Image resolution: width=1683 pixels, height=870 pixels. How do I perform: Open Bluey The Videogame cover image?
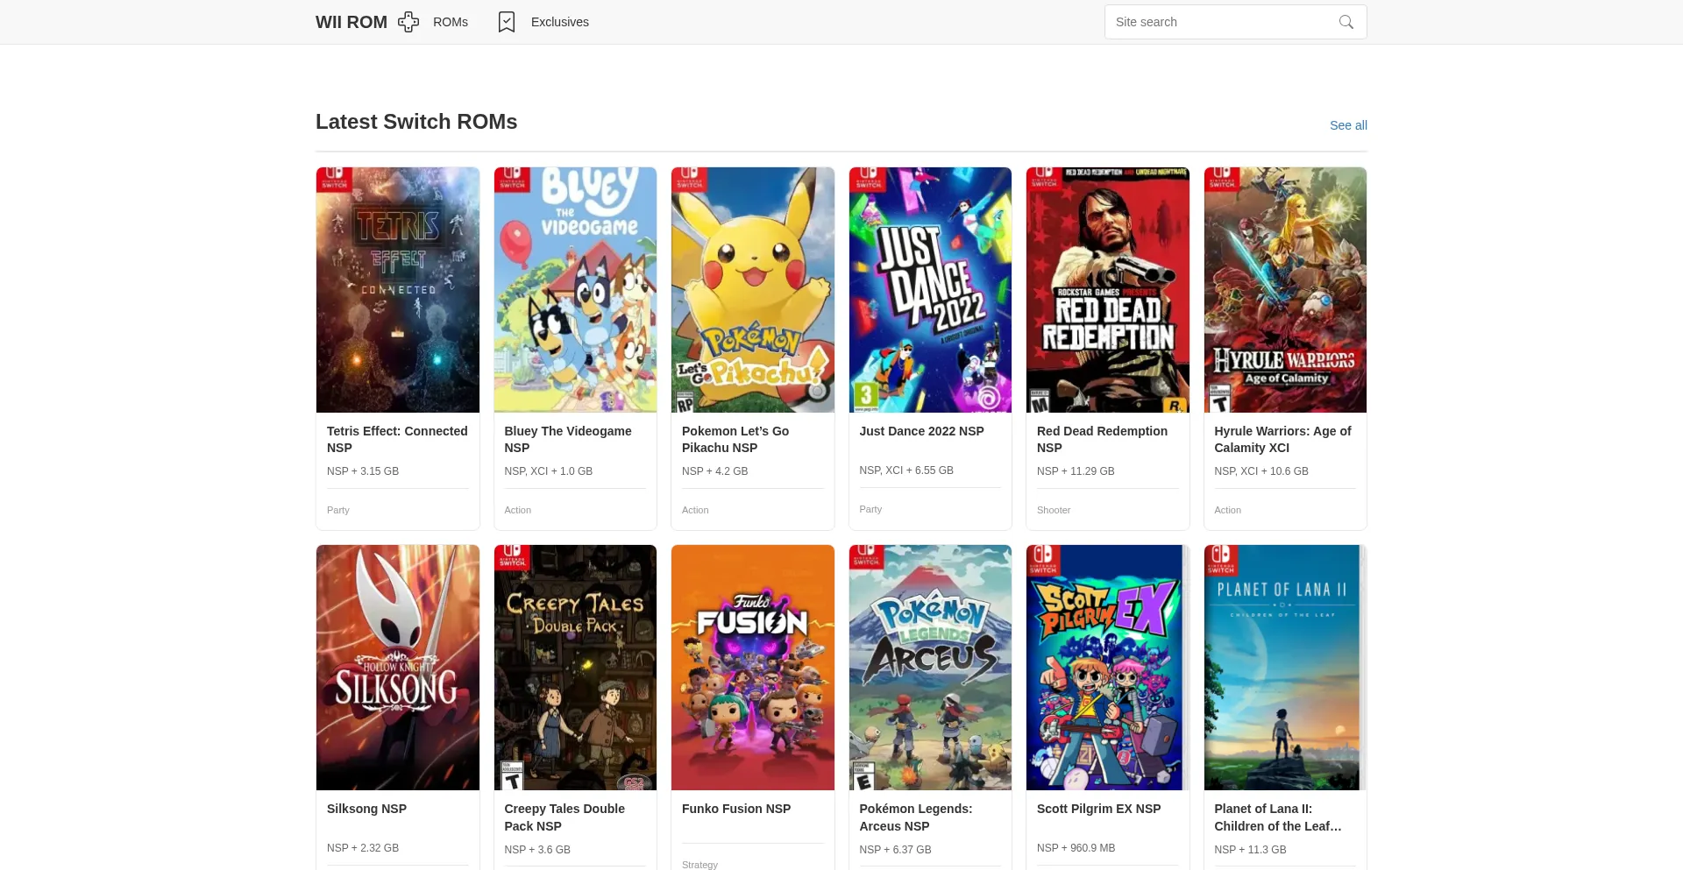click(575, 290)
